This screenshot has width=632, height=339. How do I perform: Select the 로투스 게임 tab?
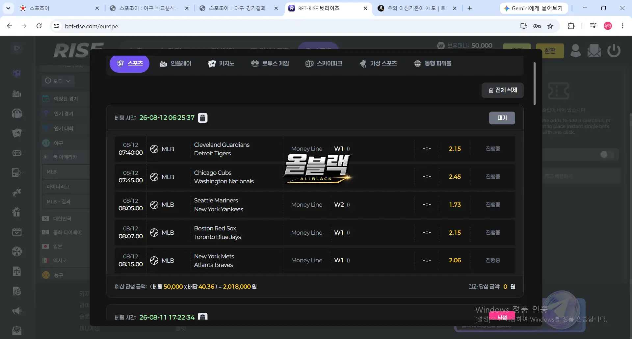270,64
